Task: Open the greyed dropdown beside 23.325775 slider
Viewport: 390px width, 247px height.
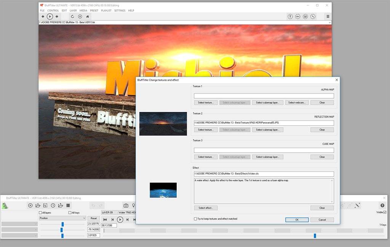Action: tap(19, 224)
